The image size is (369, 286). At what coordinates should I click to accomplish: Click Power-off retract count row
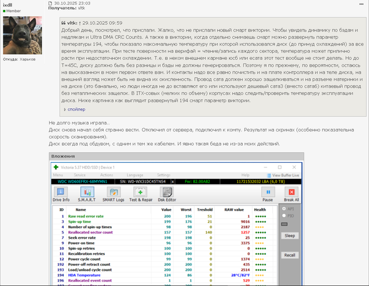click(165, 265)
